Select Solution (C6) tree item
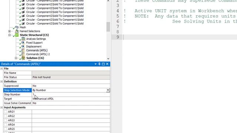The image size is (237, 133). click(35, 58)
